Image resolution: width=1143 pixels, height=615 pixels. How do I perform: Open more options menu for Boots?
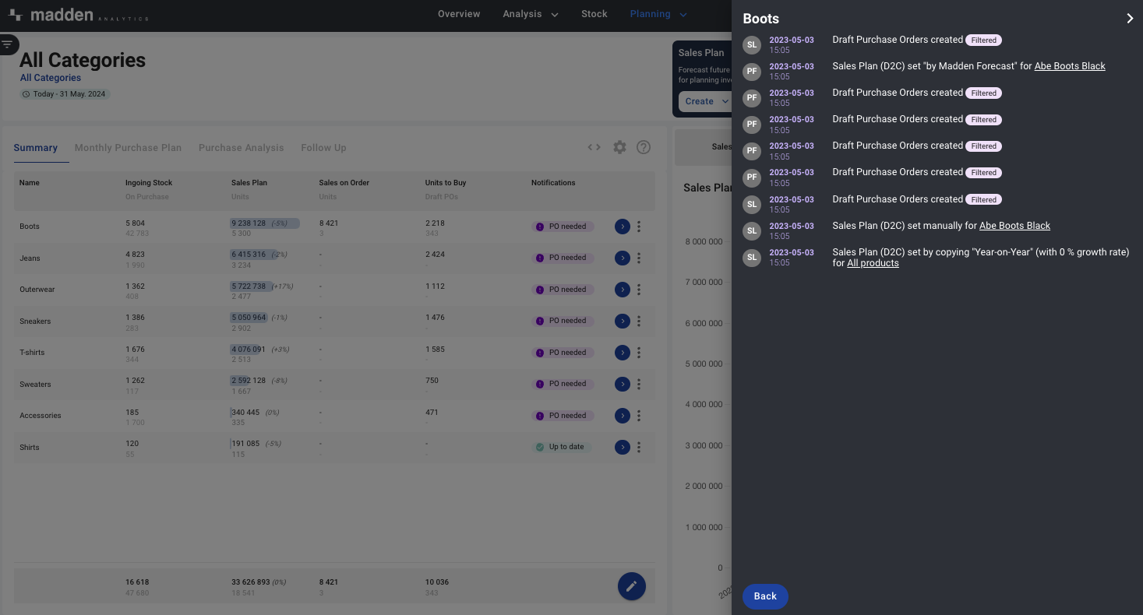coord(639,227)
